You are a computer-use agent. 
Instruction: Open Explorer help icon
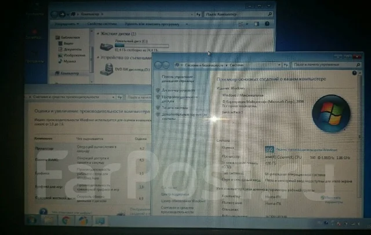pos(267,24)
